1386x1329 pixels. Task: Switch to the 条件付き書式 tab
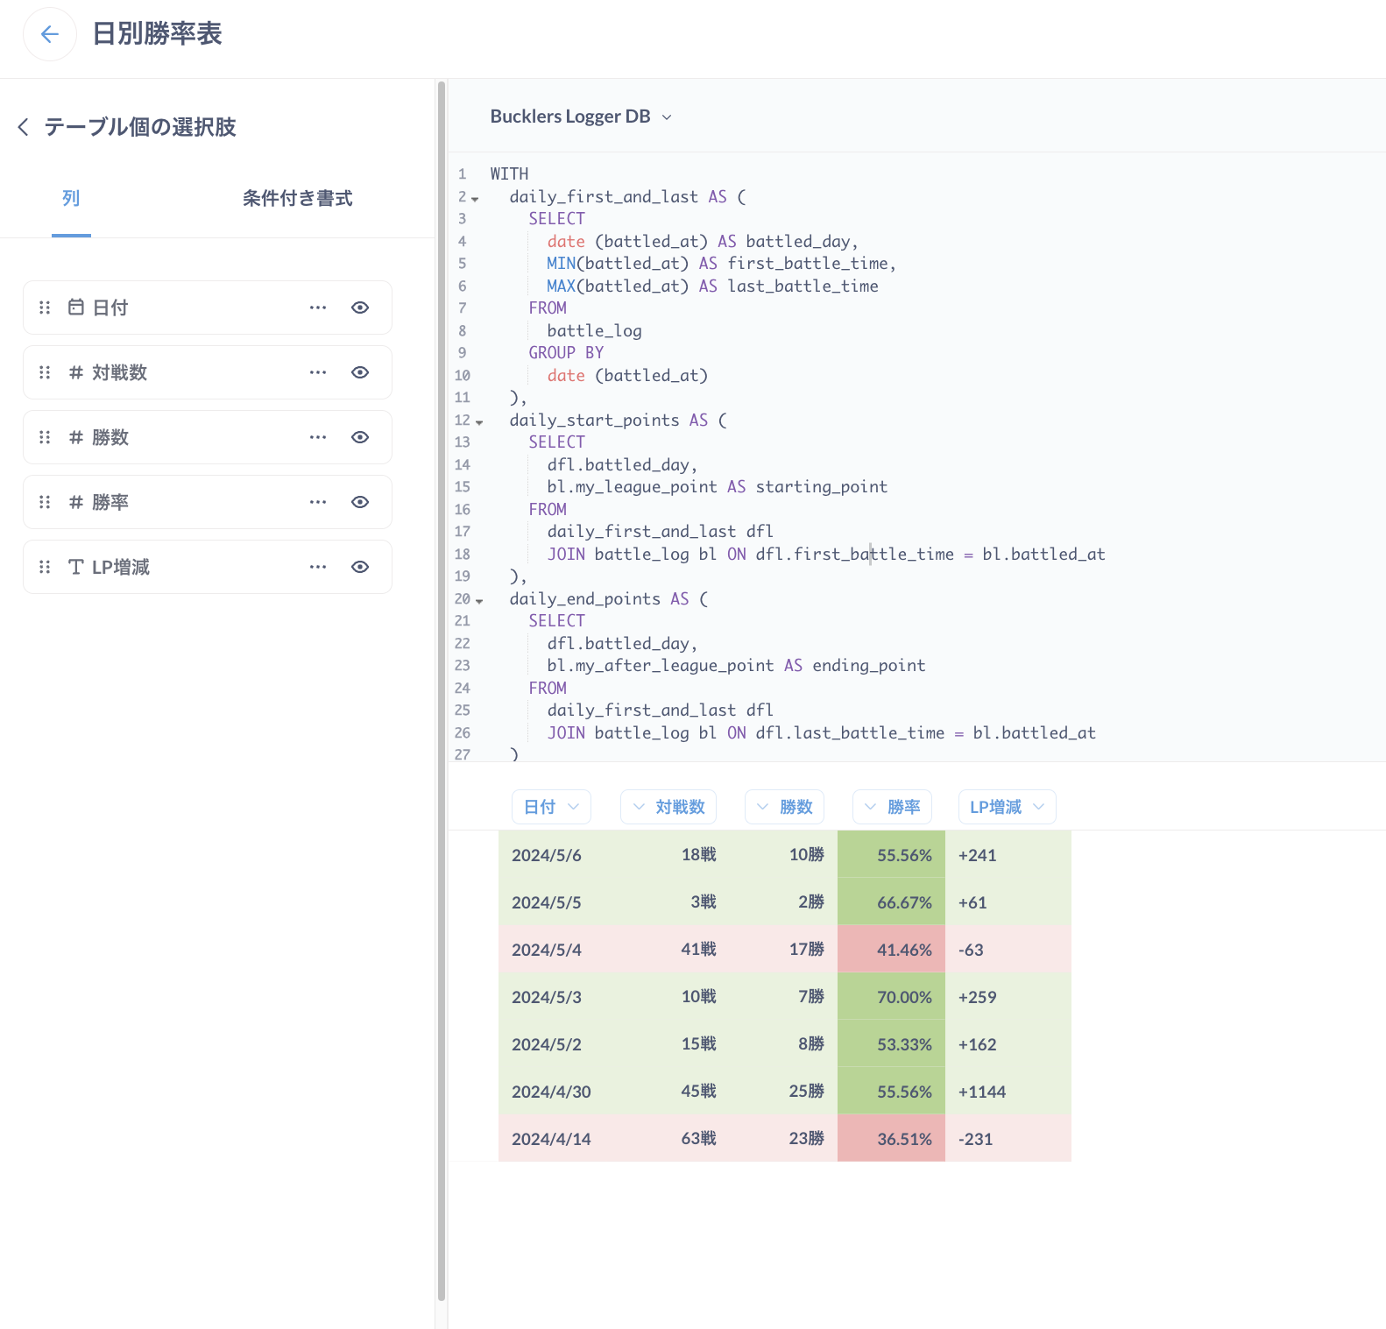point(297,199)
